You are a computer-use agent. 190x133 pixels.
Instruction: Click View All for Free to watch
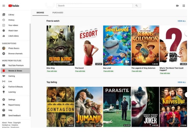pos(182,21)
